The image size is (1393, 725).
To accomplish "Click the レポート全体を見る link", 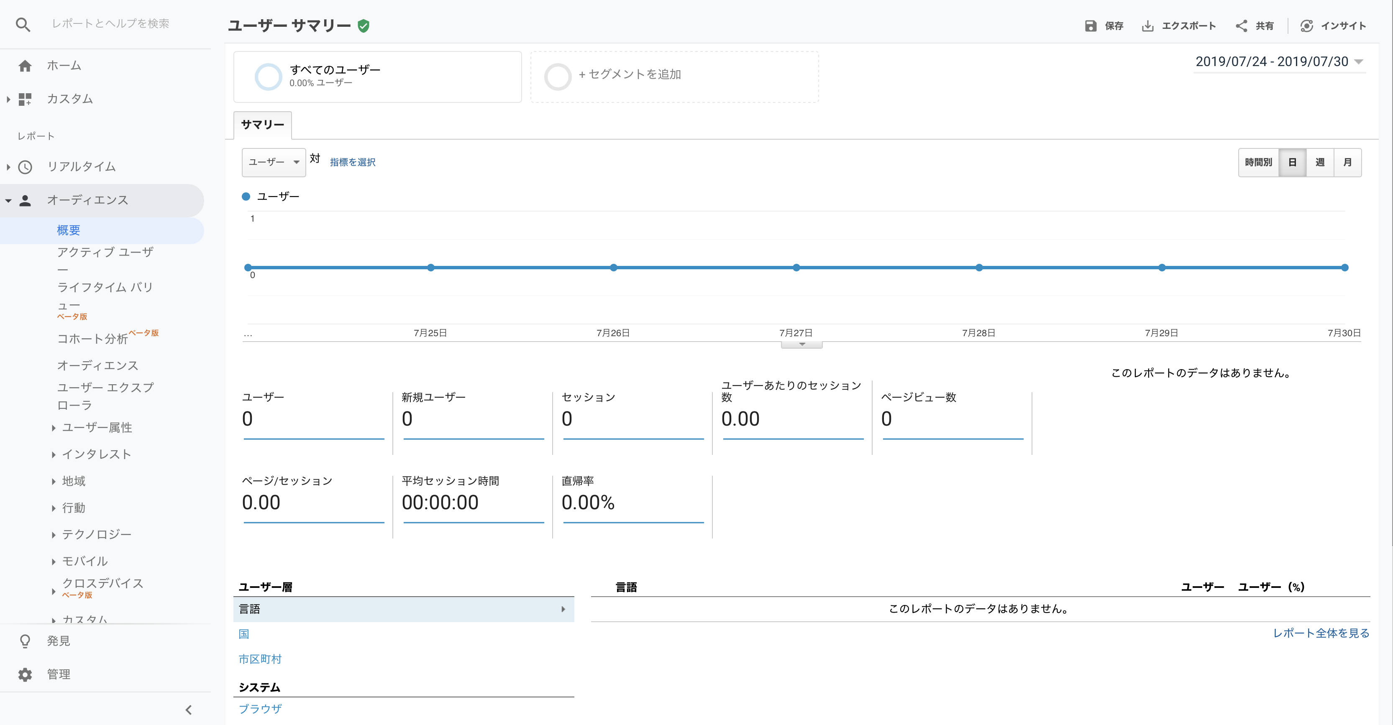I will [x=1321, y=633].
